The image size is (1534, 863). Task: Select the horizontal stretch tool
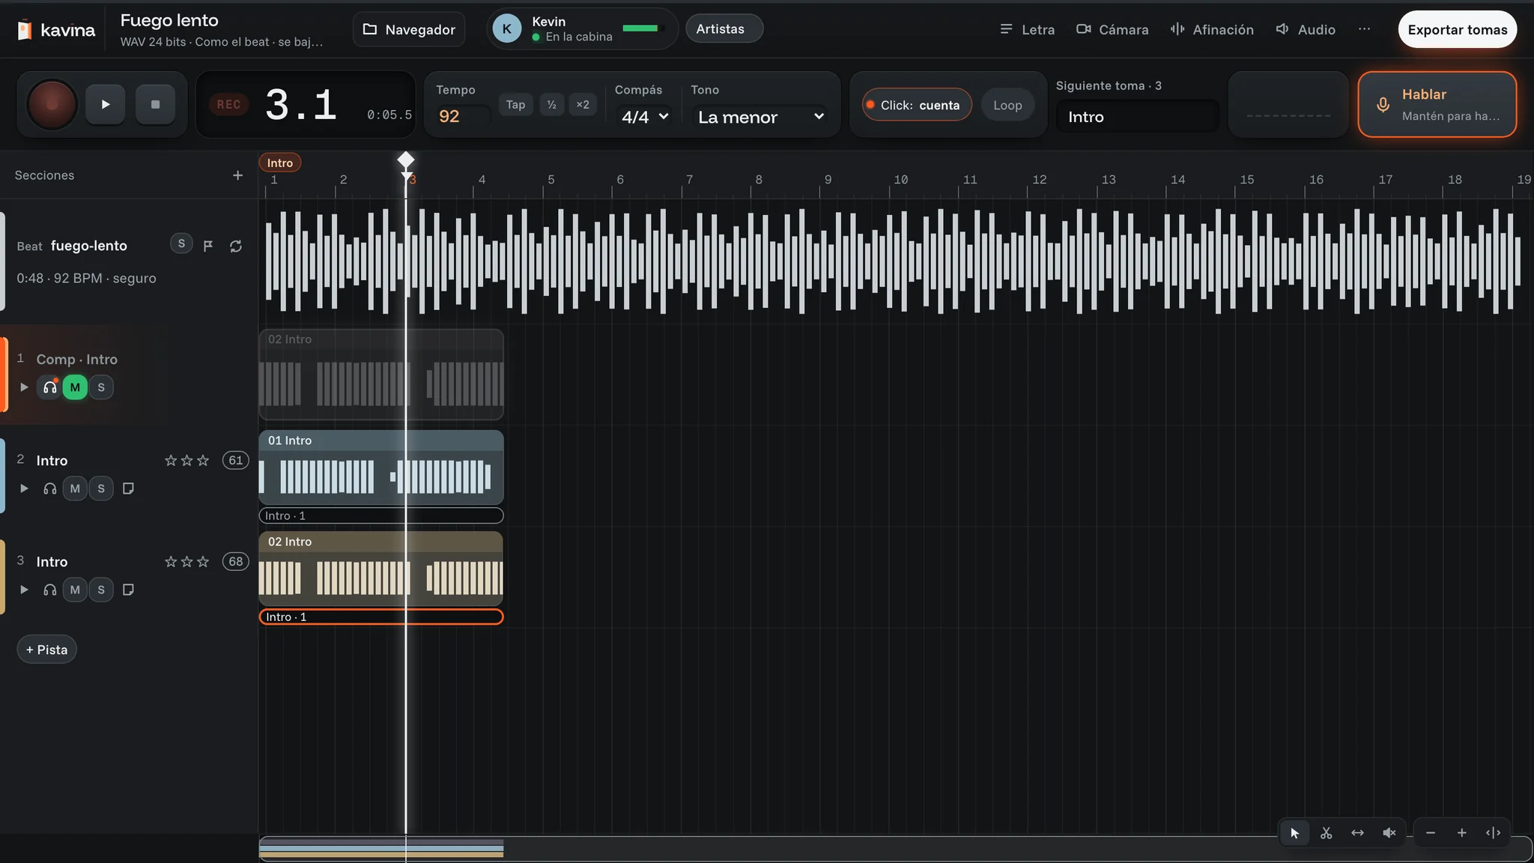click(x=1357, y=833)
